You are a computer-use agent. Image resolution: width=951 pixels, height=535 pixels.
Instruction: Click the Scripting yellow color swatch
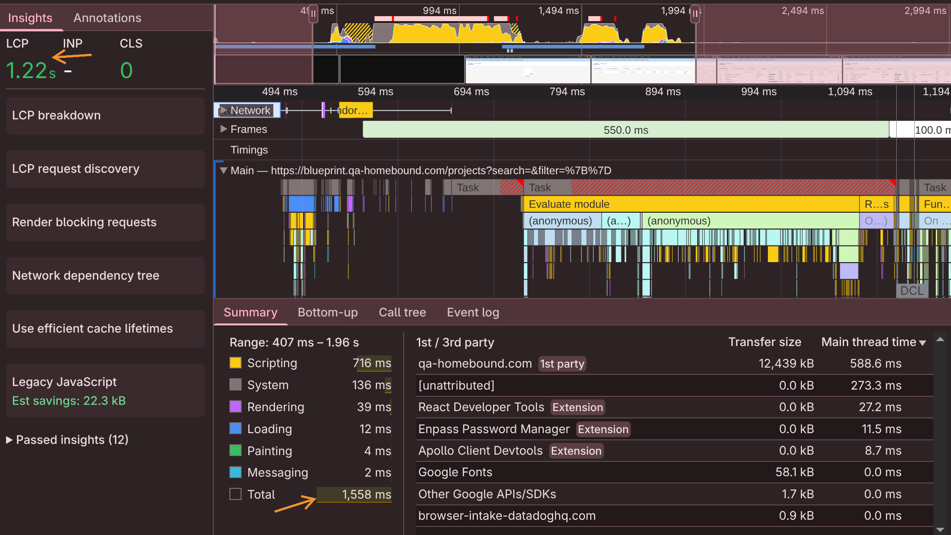pyautogui.click(x=235, y=363)
